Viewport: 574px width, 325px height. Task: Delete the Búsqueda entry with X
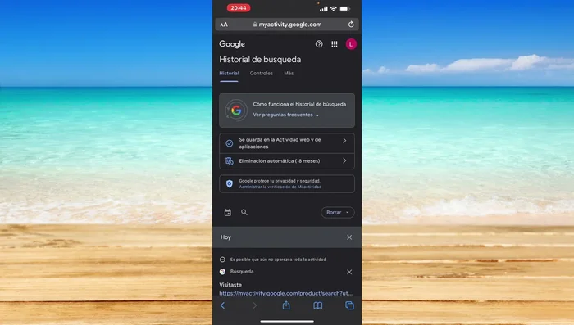coord(349,272)
